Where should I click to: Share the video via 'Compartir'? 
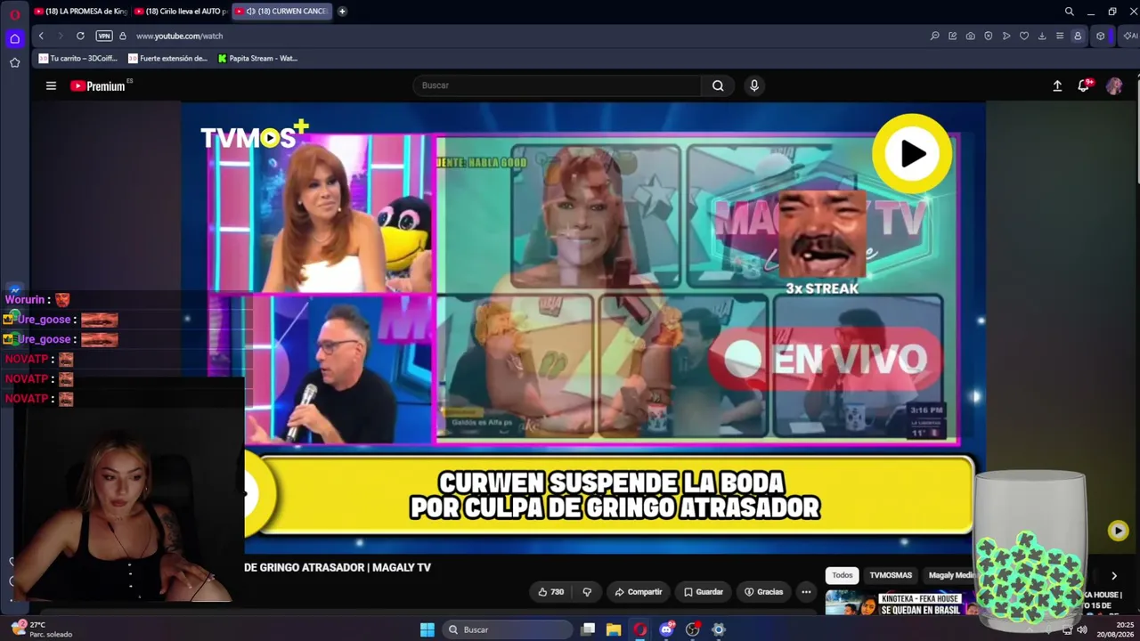pyautogui.click(x=639, y=592)
